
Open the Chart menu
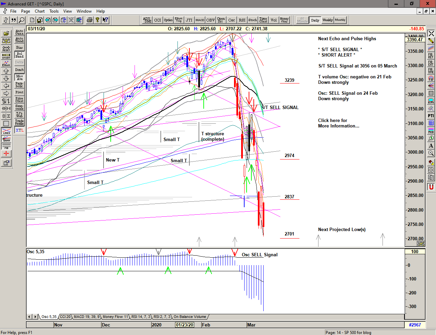40,11
